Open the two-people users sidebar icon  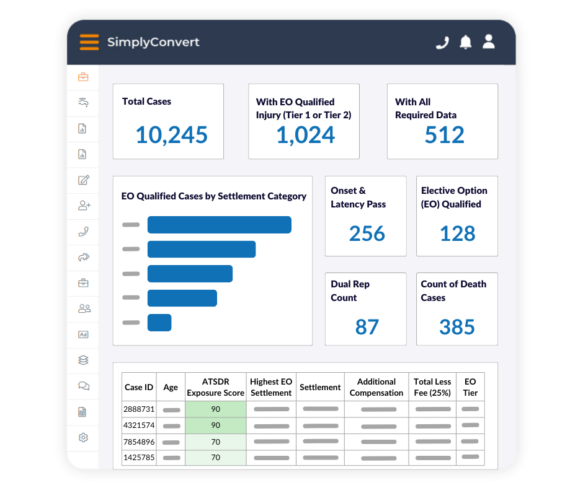84,308
